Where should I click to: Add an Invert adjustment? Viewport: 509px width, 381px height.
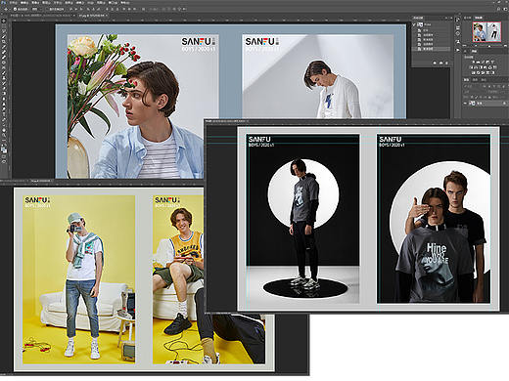point(473,72)
